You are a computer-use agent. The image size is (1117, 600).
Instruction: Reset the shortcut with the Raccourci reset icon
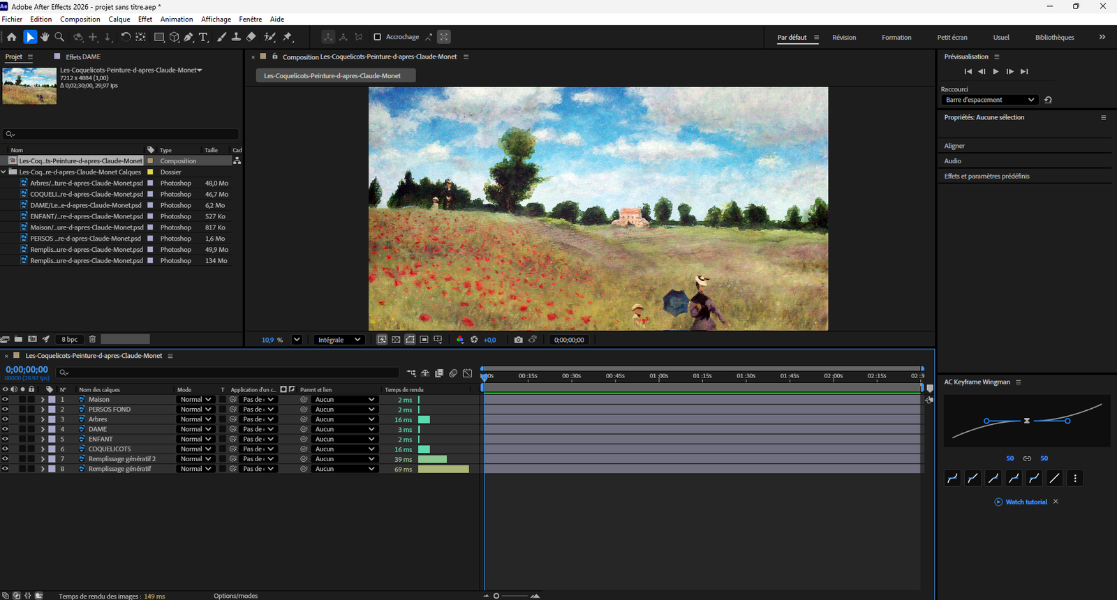pyautogui.click(x=1048, y=100)
